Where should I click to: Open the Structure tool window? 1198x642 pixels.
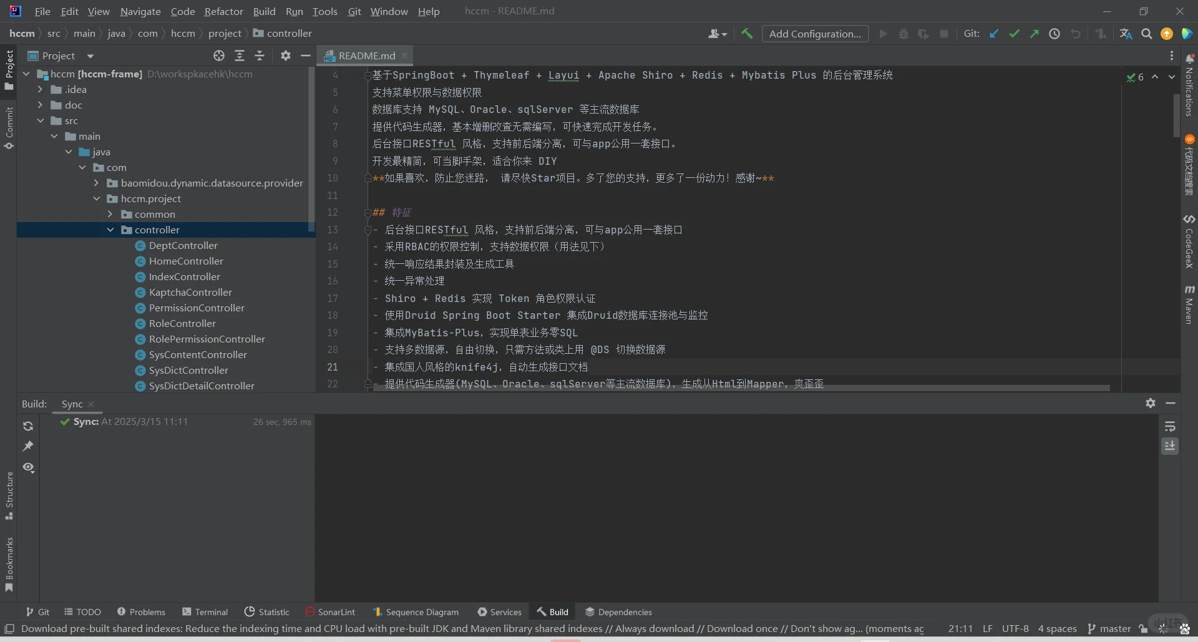[x=9, y=495]
